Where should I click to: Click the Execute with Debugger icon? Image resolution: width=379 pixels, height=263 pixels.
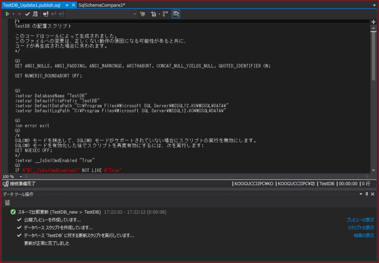pos(35,14)
